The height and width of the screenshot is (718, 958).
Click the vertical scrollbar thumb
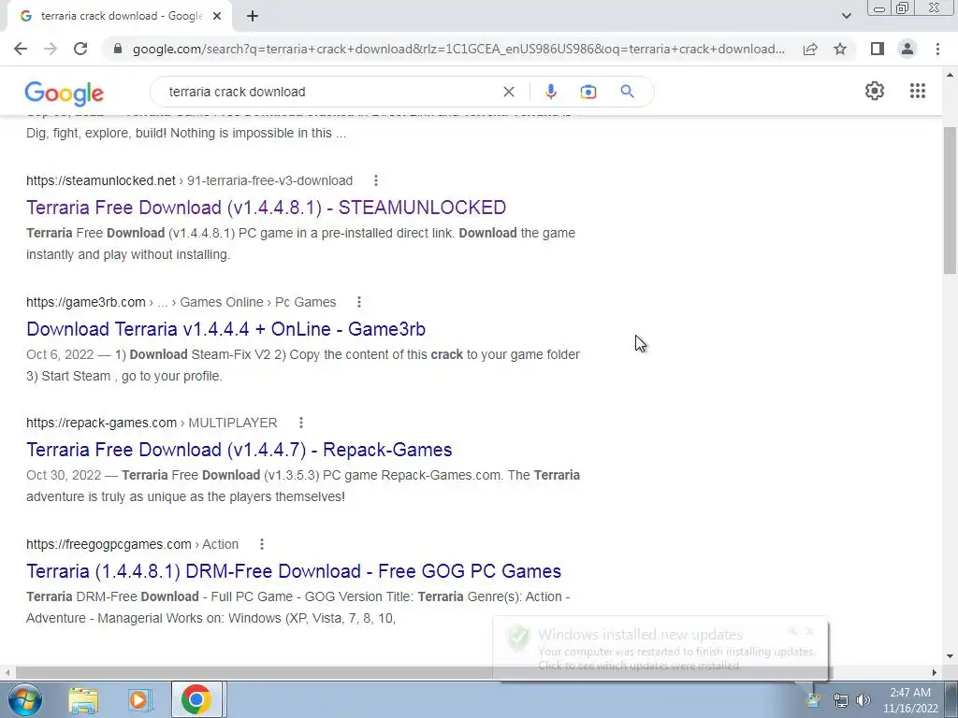(x=950, y=200)
